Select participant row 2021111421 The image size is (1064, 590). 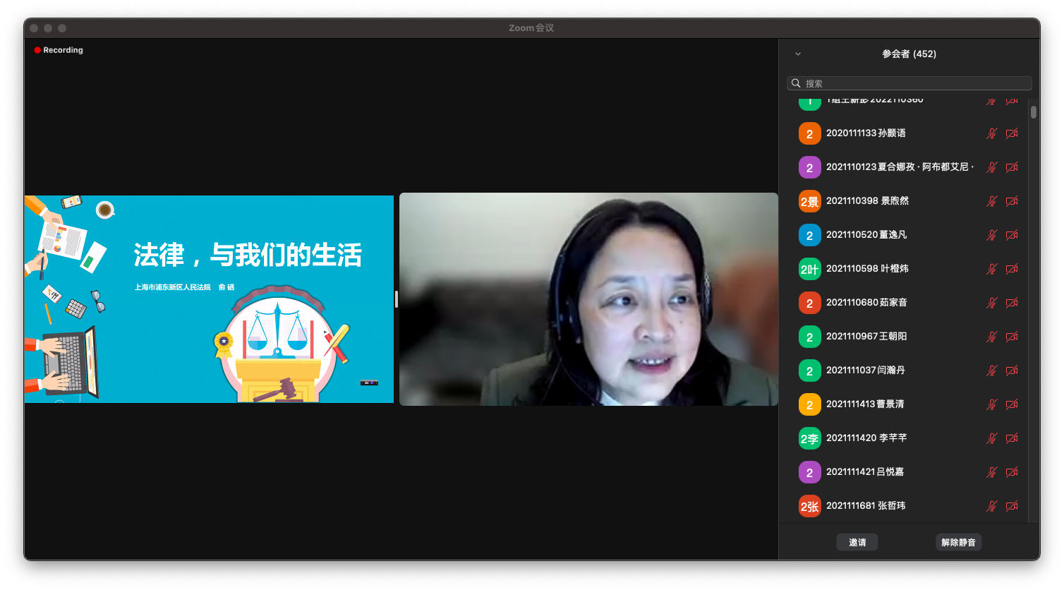(x=889, y=472)
